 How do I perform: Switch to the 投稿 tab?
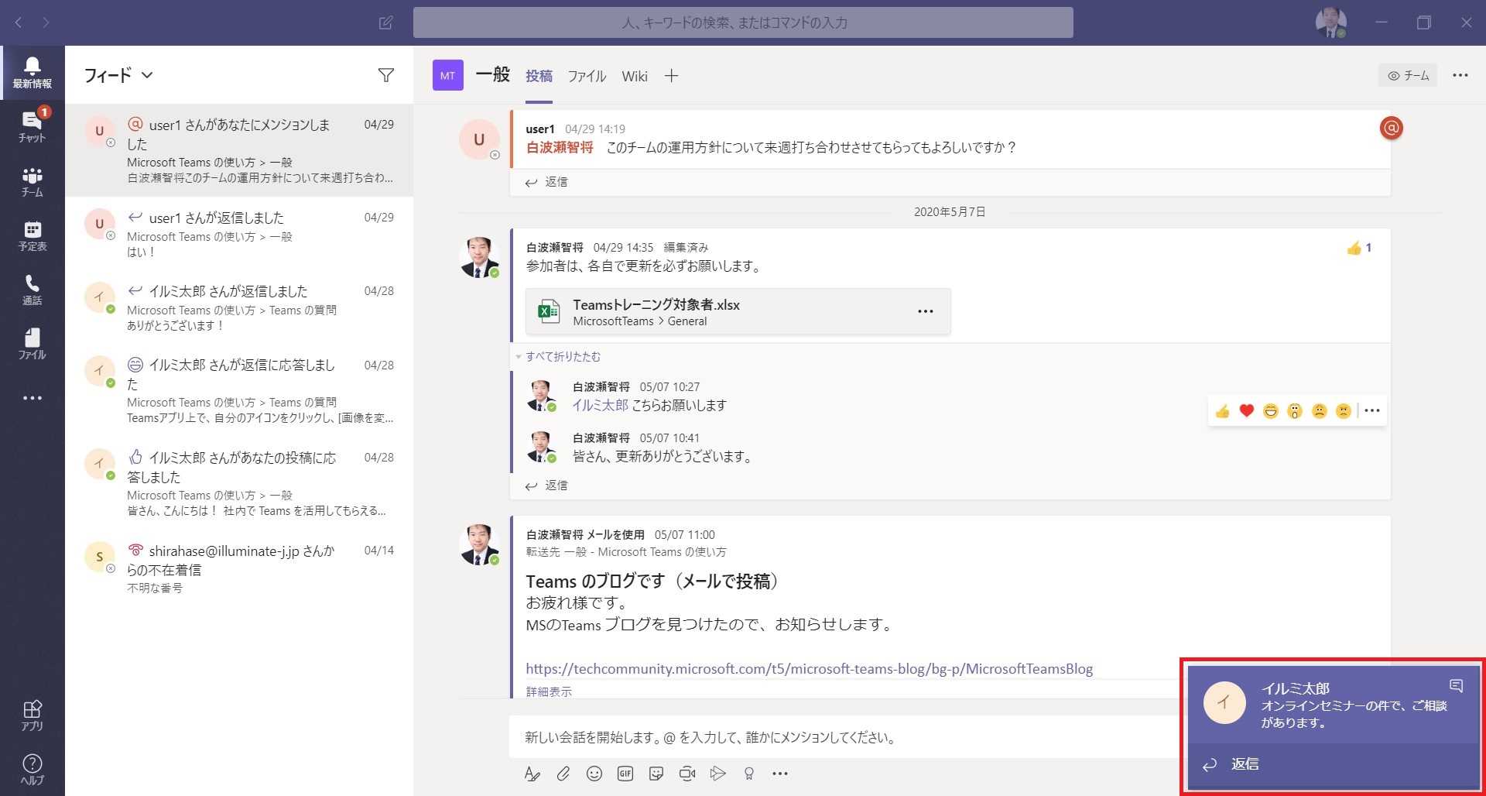[539, 76]
